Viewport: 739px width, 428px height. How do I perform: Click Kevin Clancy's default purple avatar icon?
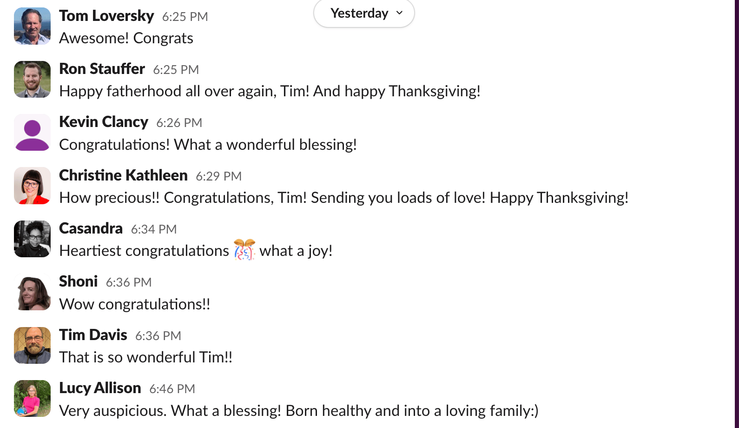coord(32,133)
